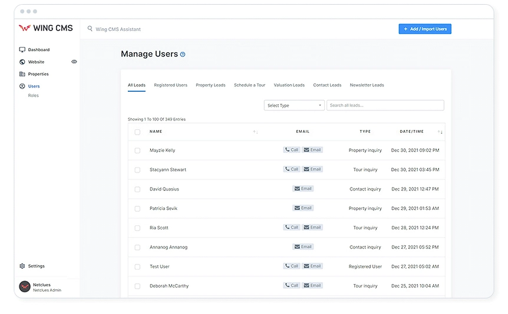Click the Settings gear icon in sidebar

[x=22, y=266]
